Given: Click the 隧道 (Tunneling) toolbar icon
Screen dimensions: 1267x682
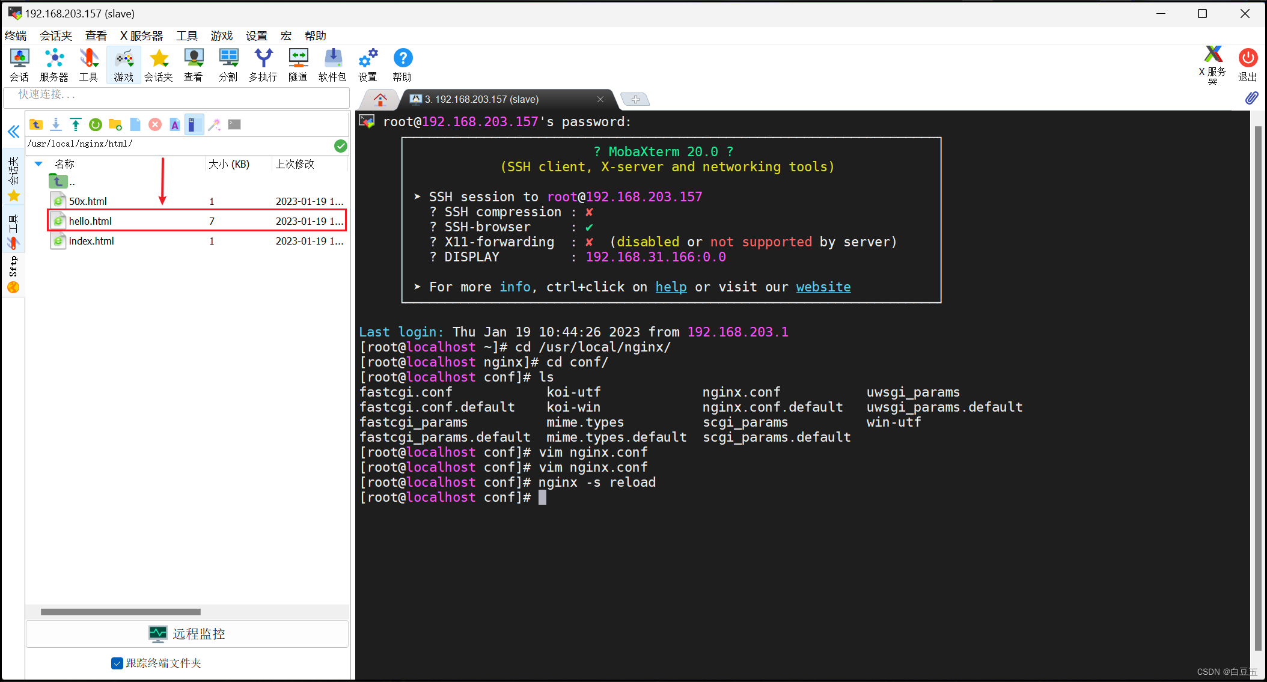Looking at the screenshot, I should pyautogui.click(x=298, y=65).
